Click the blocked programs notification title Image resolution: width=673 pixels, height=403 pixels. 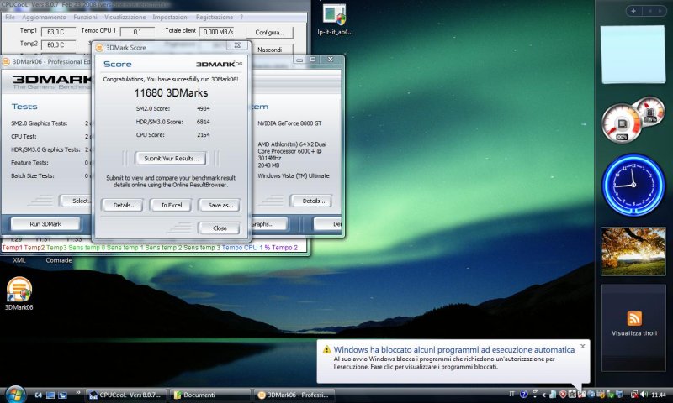[x=454, y=349]
